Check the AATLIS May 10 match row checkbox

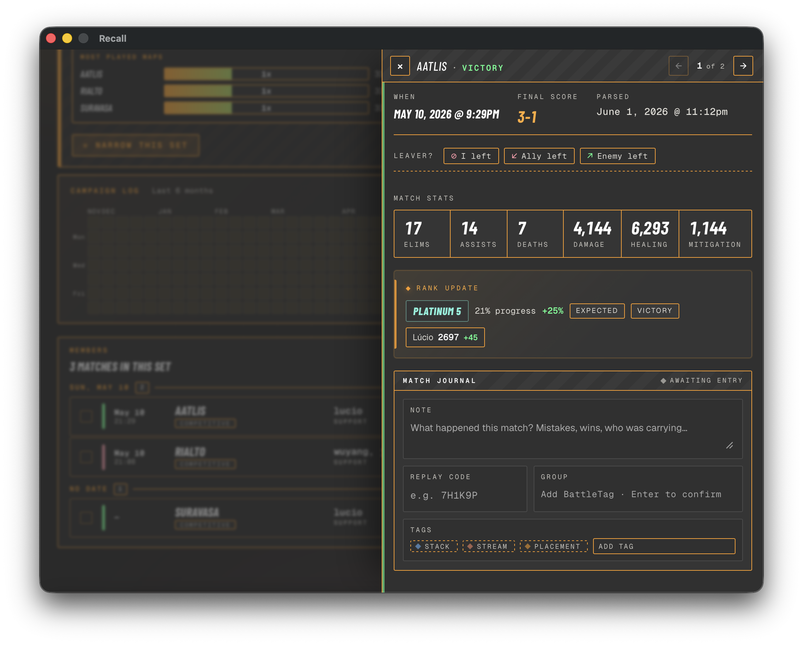(86, 416)
